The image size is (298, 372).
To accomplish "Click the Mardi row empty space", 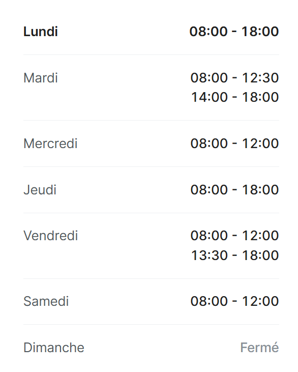I will click(x=123, y=88).
